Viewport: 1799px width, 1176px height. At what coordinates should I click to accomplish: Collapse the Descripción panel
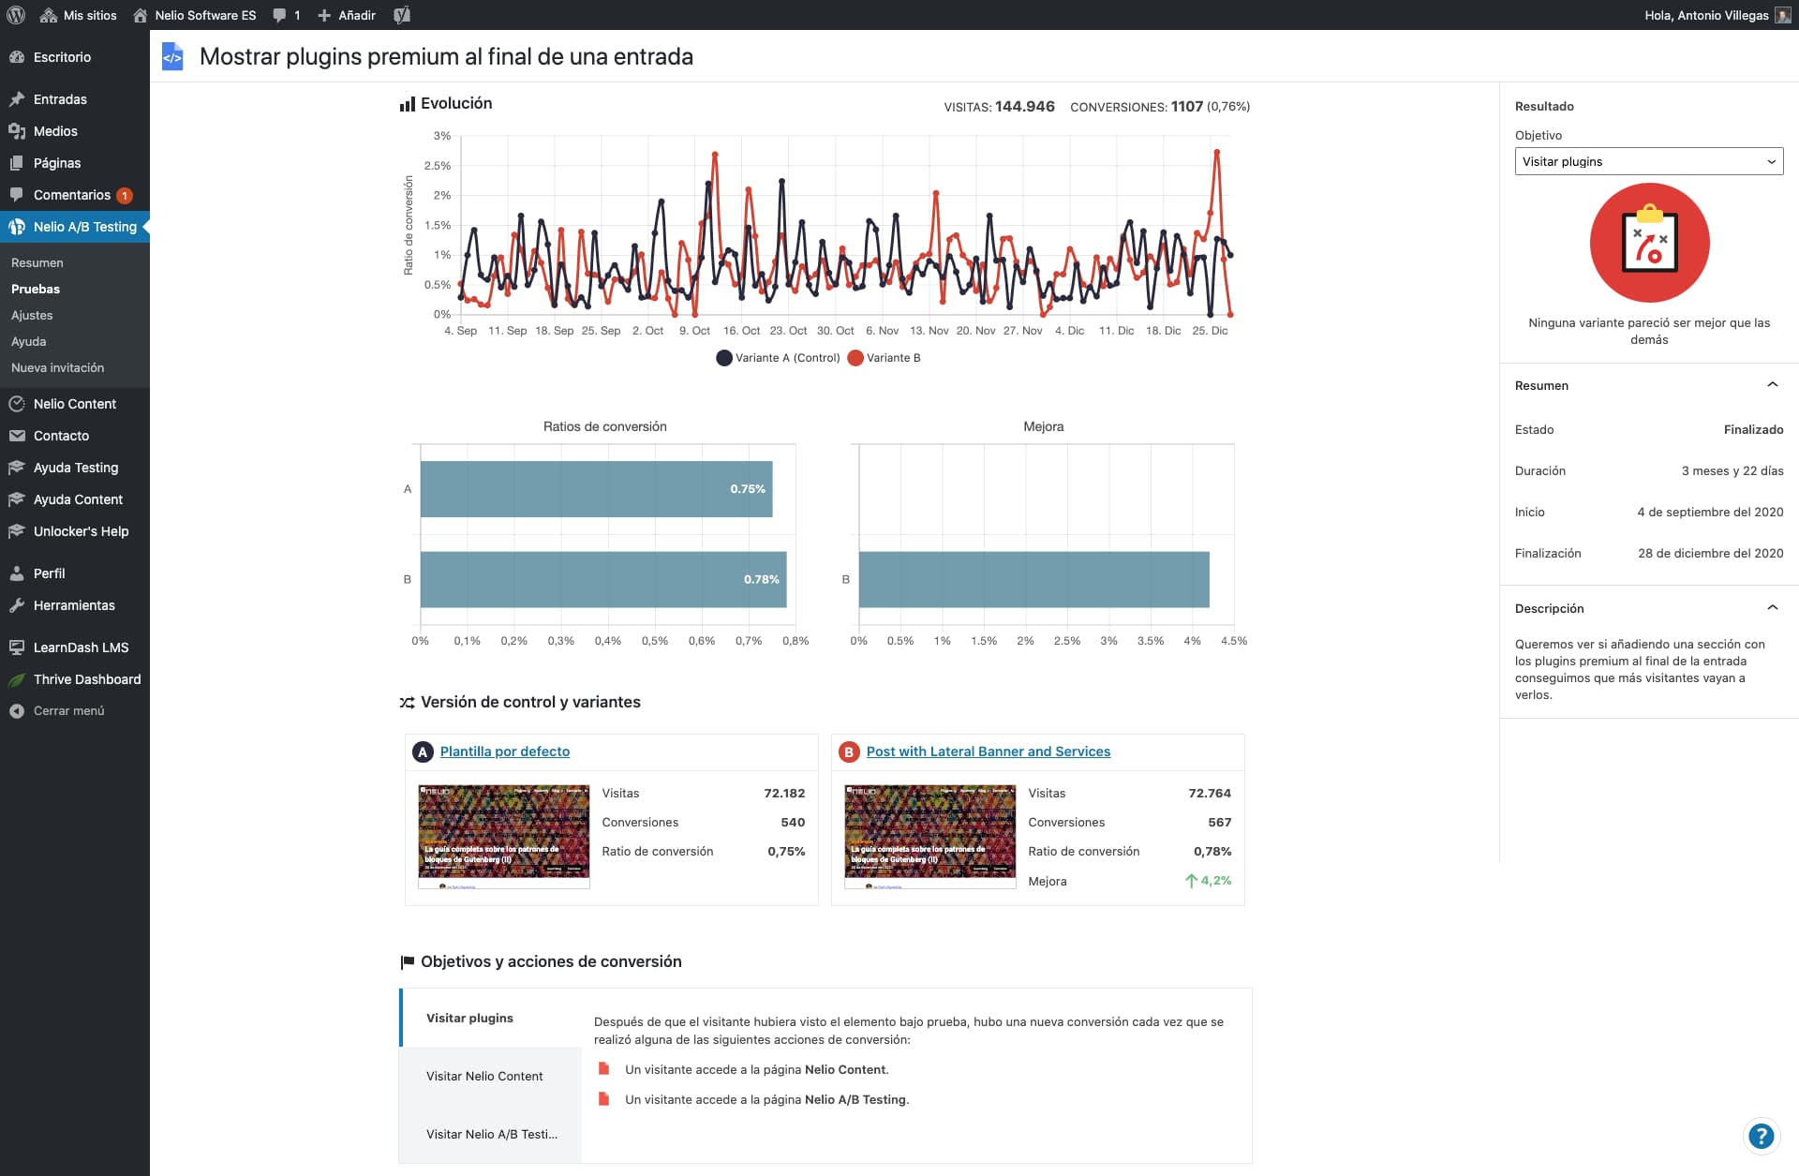click(1772, 608)
